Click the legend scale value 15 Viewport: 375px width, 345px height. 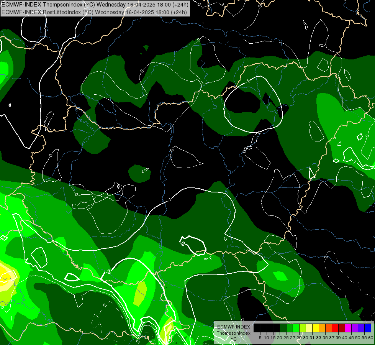273,338
